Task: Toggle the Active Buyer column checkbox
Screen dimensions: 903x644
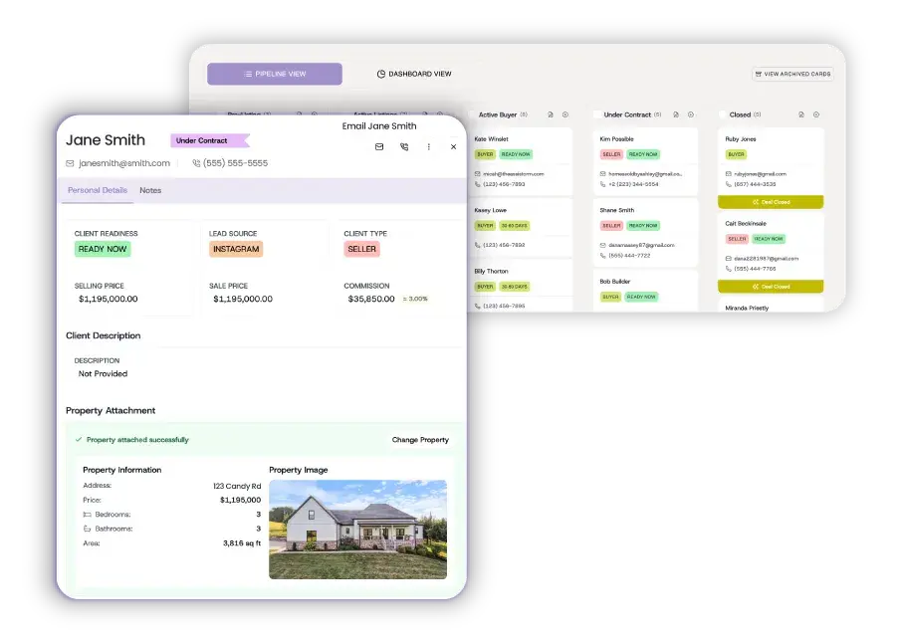Action: pyautogui.click(x=473, y=114)
